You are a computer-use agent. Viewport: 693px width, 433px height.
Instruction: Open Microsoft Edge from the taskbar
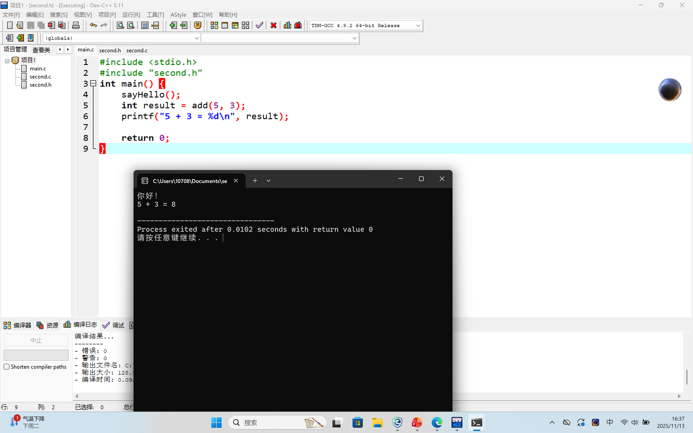437,423
